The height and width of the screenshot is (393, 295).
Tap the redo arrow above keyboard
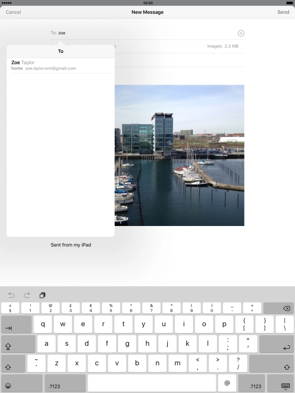coord(27,295)
